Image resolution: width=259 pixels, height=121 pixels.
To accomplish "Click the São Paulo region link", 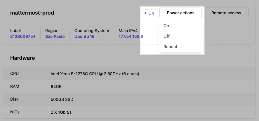I will (55, 36).
